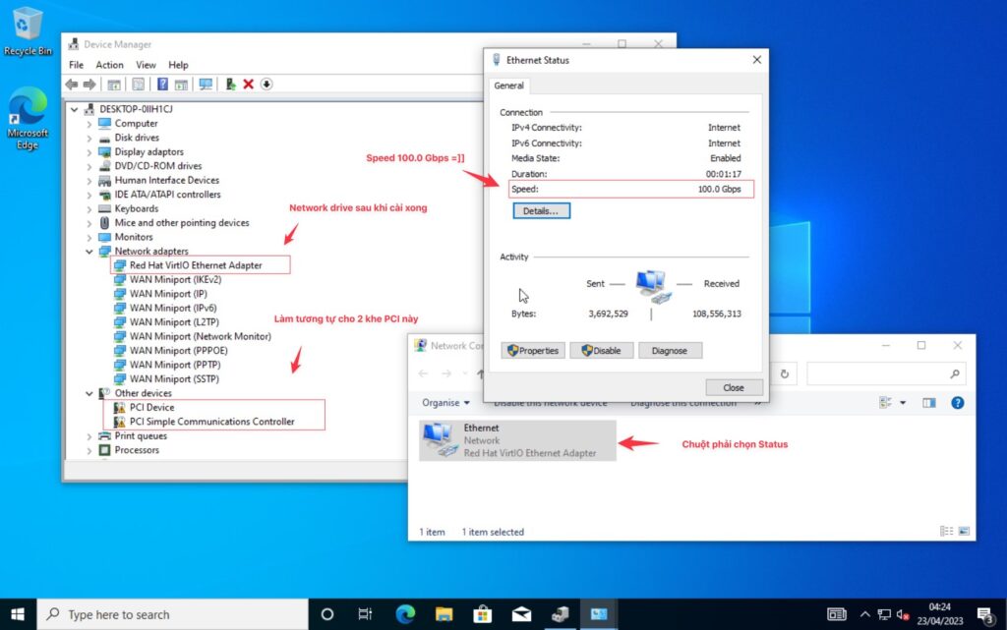This screenshot has height=630, width=1007.
Task: Open the change view dropdown arrow
Action: coord(903,403)
